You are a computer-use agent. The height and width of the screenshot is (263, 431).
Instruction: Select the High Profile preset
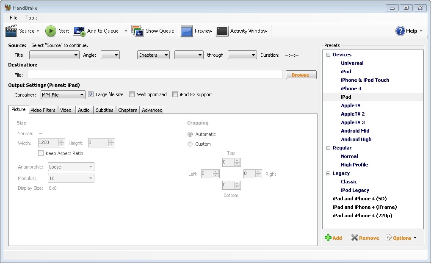point(354,165)
